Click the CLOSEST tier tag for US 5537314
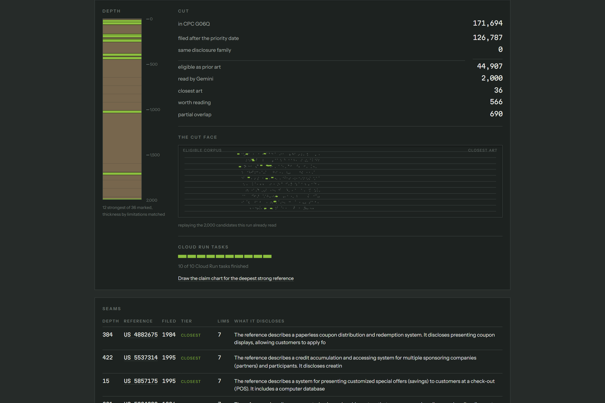 (x=191, y=358)
